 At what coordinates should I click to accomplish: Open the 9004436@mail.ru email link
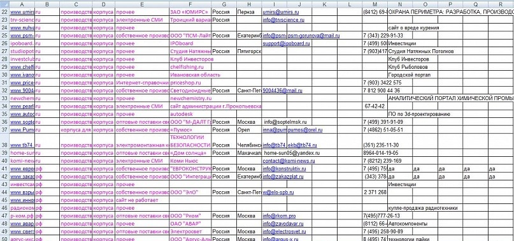282,91
